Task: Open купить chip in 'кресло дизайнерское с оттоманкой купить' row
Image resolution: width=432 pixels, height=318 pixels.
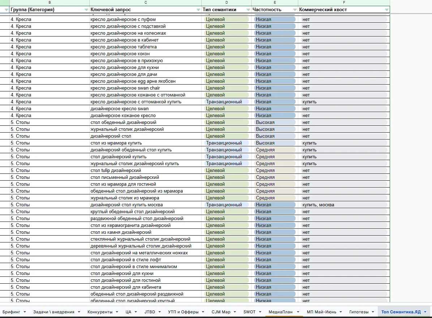Action: tap(343, 102)
